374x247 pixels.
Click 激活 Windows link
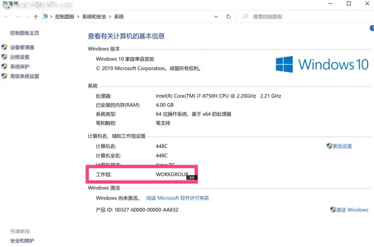coord(352,210)
